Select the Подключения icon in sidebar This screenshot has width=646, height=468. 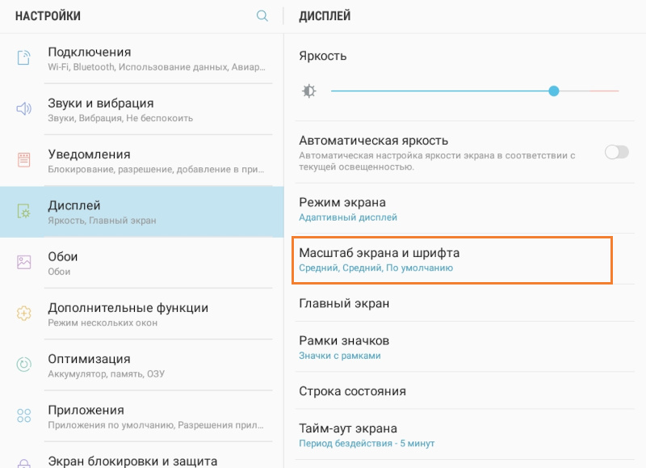[25, 57]
